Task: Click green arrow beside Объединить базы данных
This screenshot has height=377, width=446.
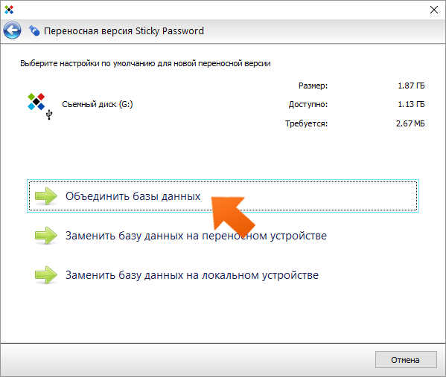Action: tap(46, 196)
